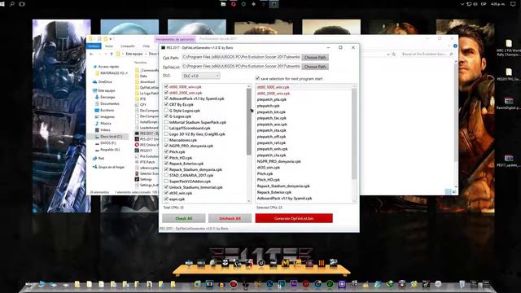This screenshot has height=293, width=521.
Task: Select Respaldo (G:) drive in sidebar
Action: [x=110, y=150]
